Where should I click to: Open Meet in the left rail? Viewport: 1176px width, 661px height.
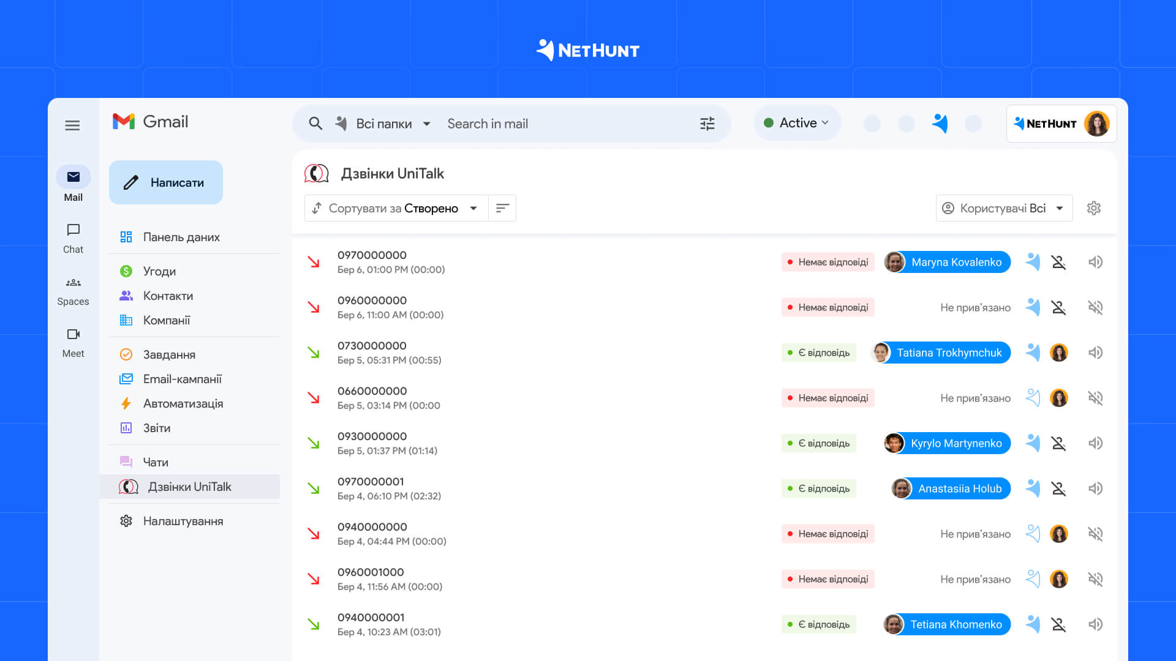(73, 343)
